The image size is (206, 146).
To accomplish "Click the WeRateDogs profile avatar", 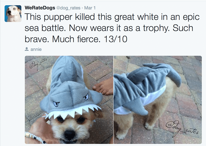I will [13, 13].
